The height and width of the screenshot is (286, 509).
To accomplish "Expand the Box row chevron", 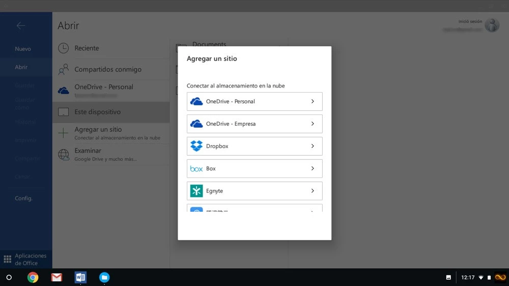I will point(313,168).
